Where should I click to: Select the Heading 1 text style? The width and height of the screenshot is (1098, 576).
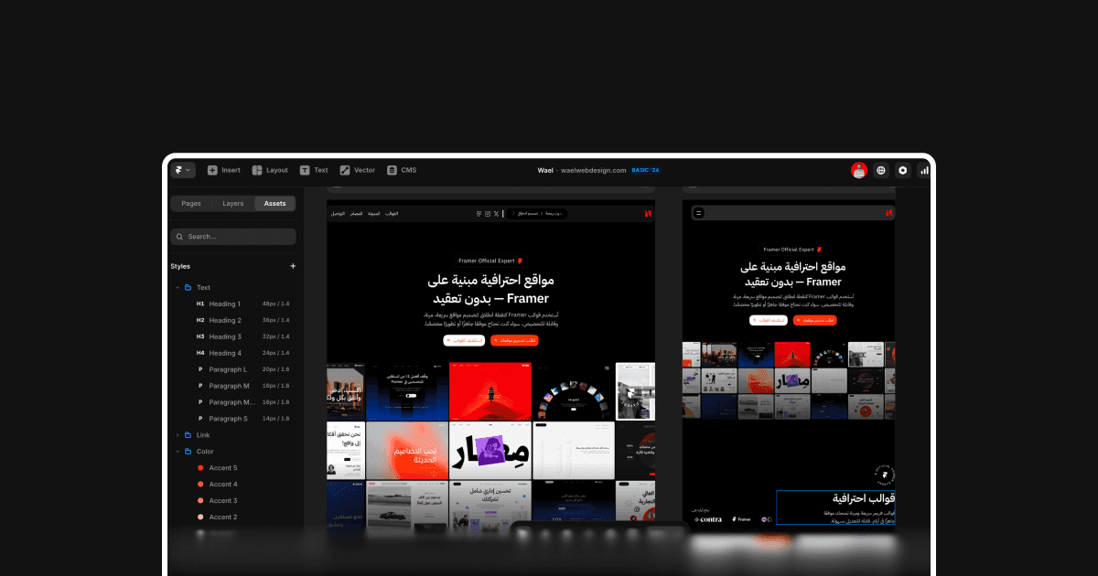point(242,304)
